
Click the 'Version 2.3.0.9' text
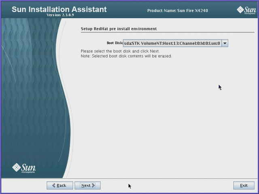click(x=60, y=15)
